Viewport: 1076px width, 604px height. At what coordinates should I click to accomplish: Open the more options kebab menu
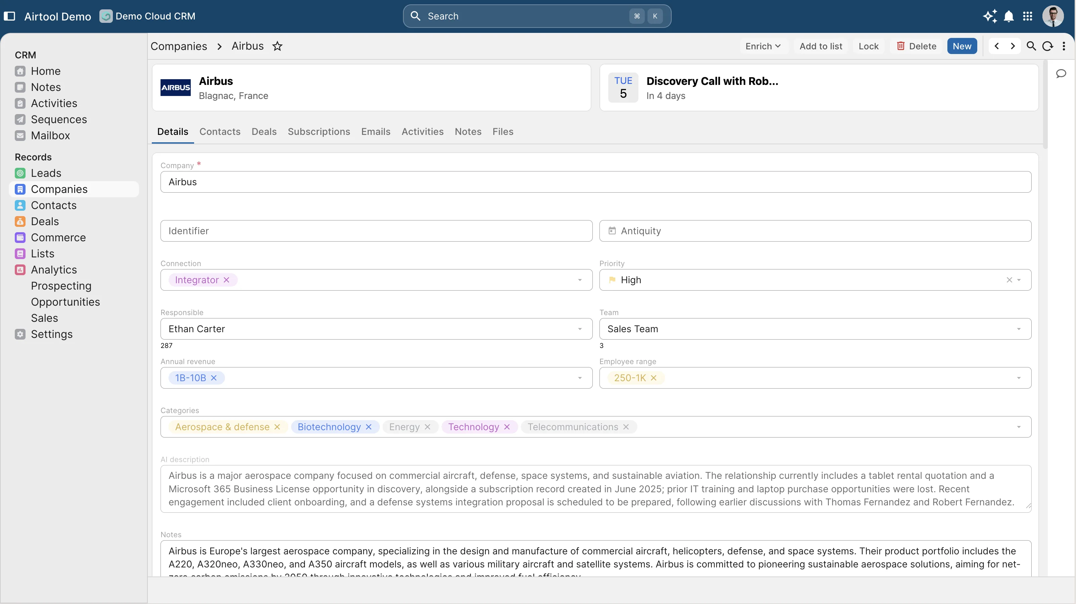pyautogui.click(x=1064, y=46)
